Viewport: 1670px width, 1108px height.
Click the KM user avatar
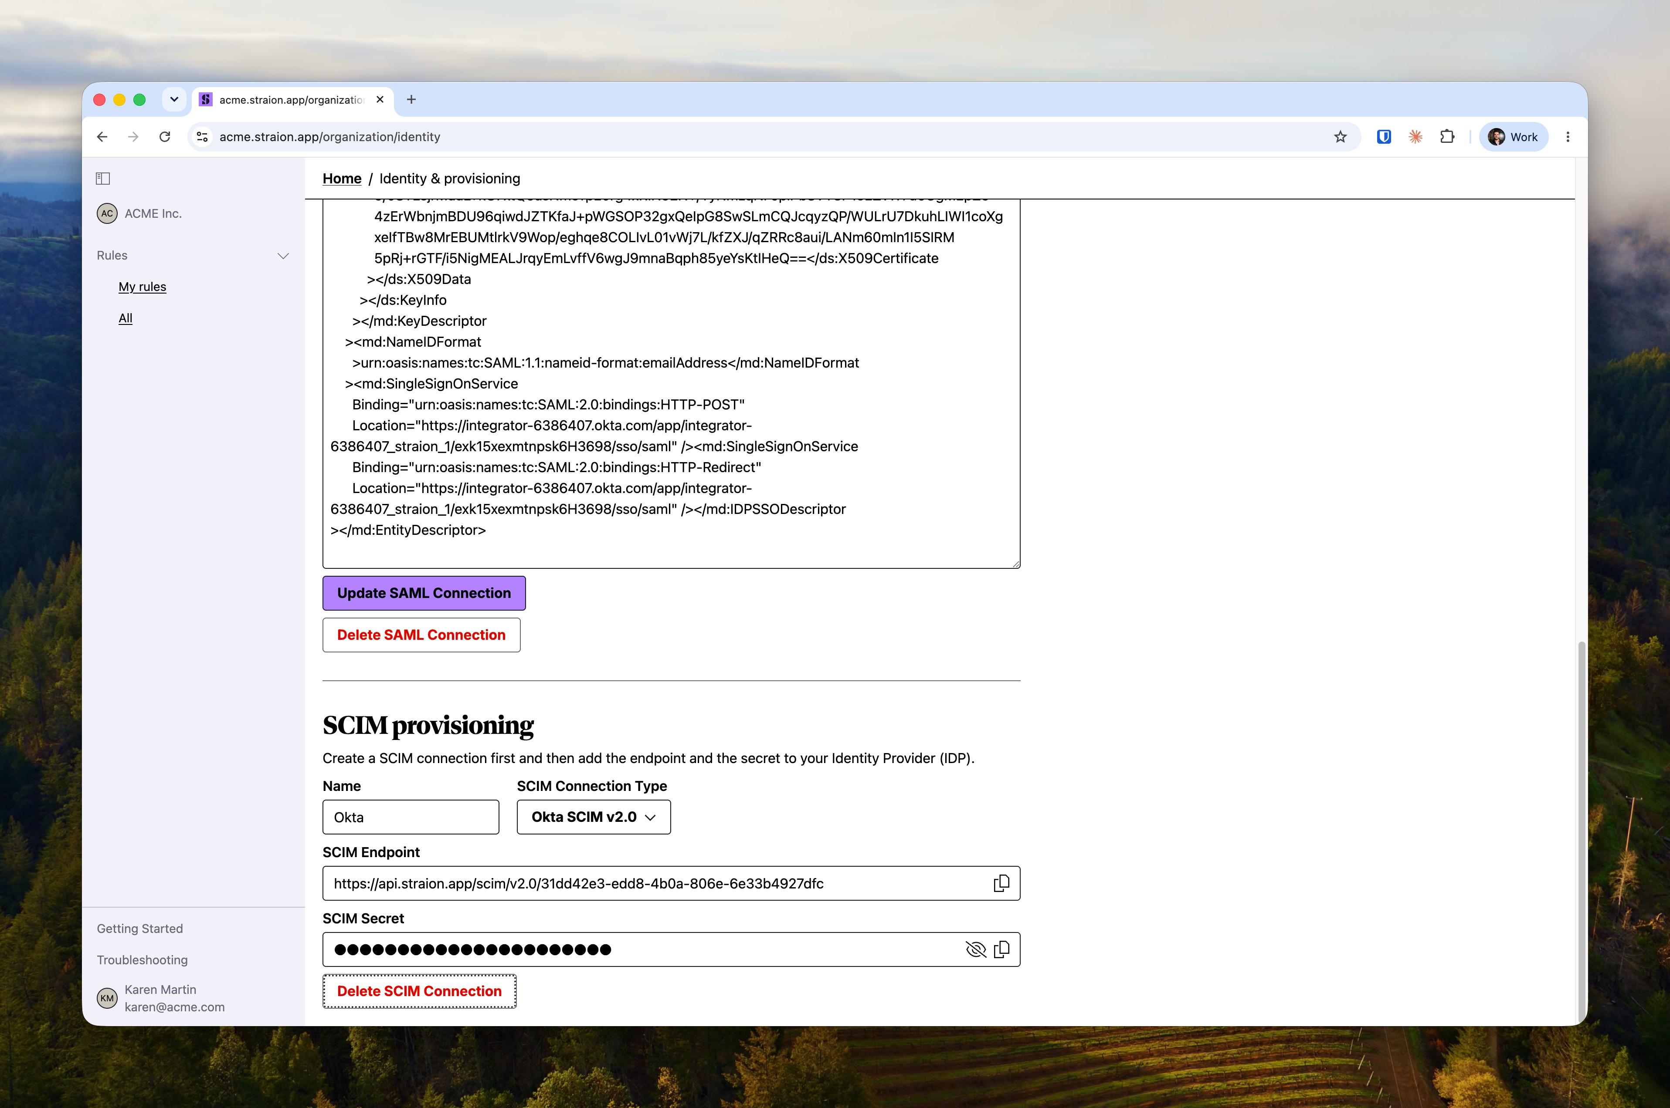pos(107,998)
